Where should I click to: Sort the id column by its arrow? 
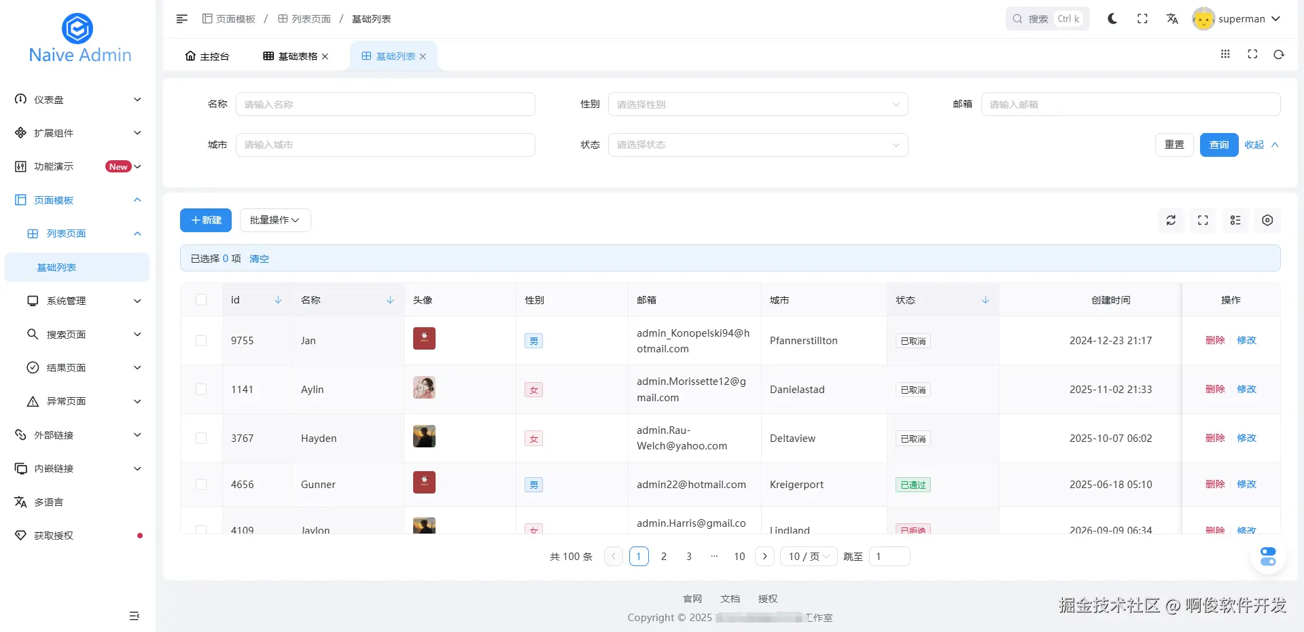point(278,299)
